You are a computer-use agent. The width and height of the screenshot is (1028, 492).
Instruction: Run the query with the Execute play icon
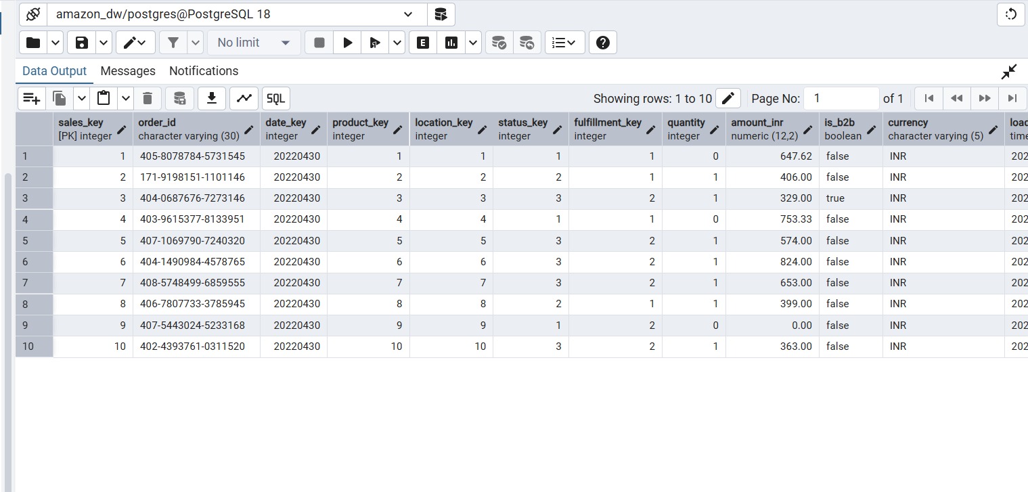347,43
